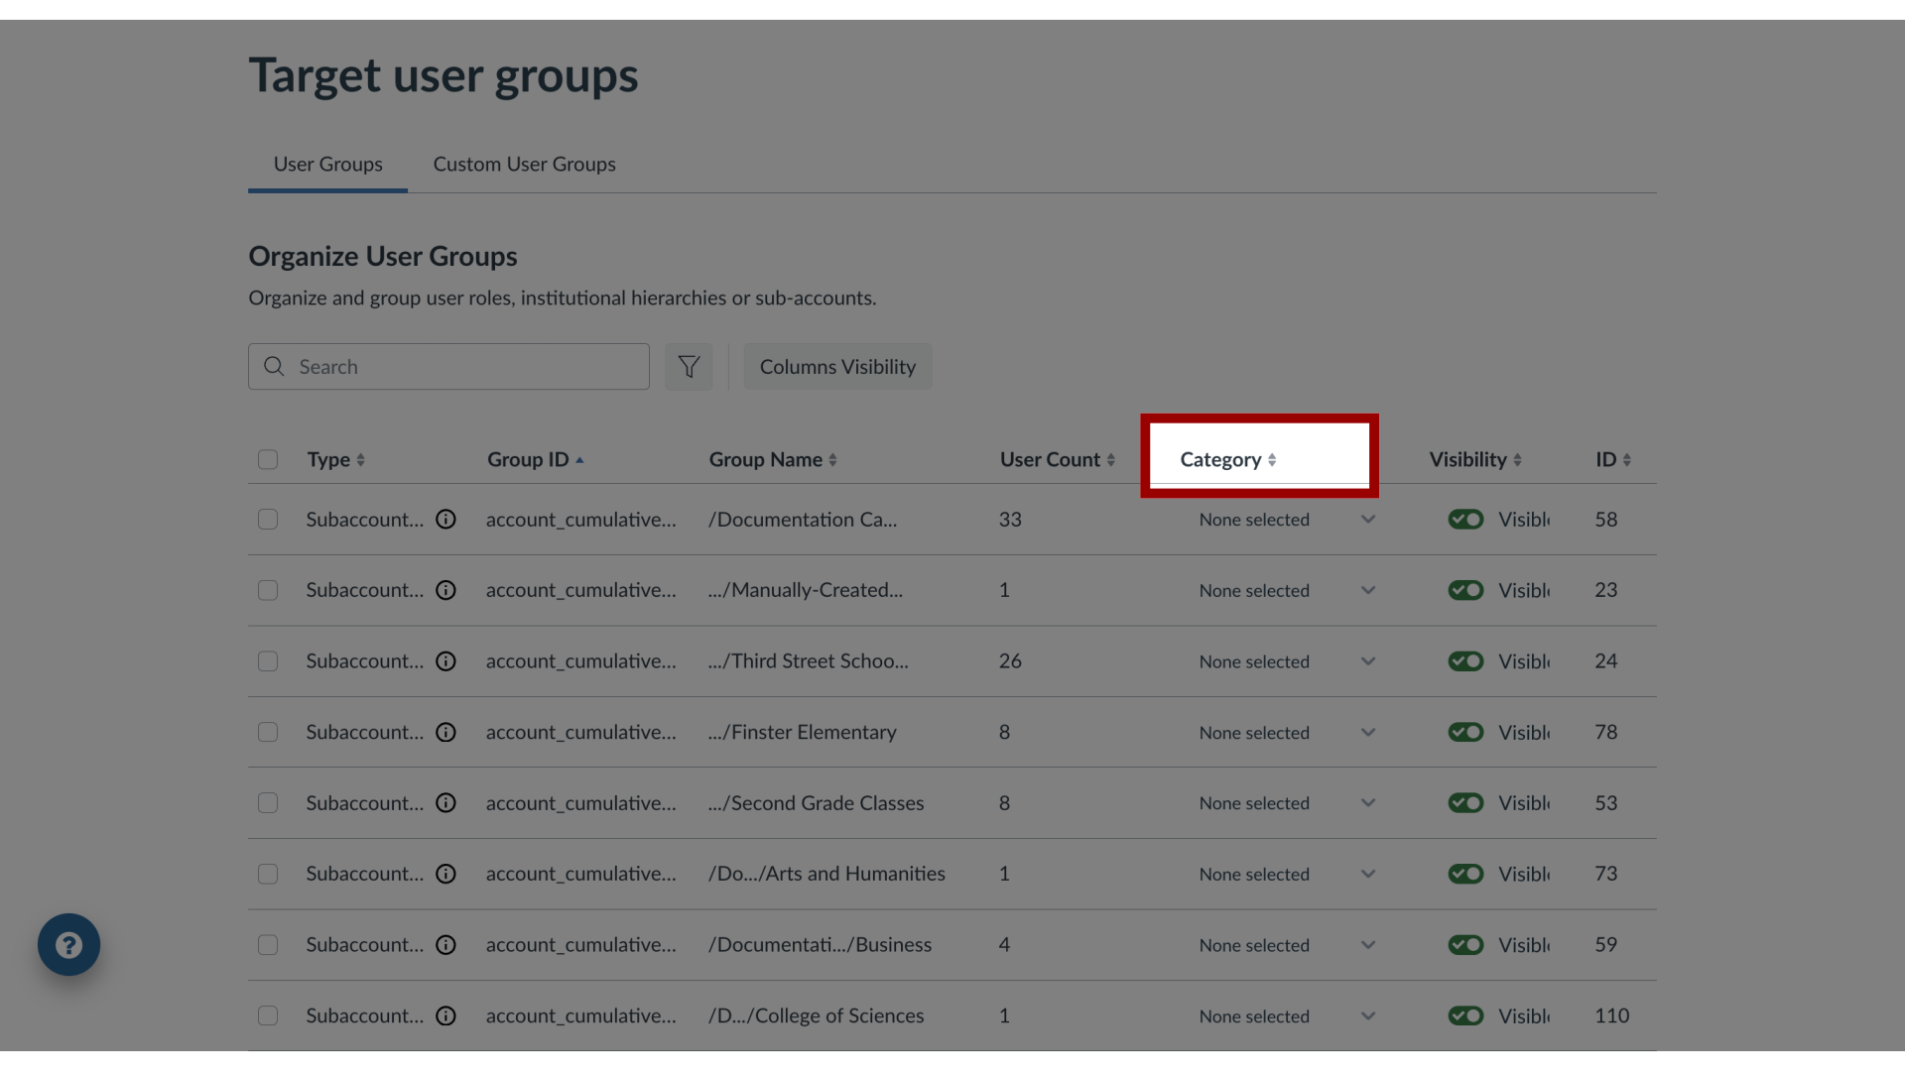
Task: Check the Arts and Humanities row checkbox
Action: pos(268,874)
